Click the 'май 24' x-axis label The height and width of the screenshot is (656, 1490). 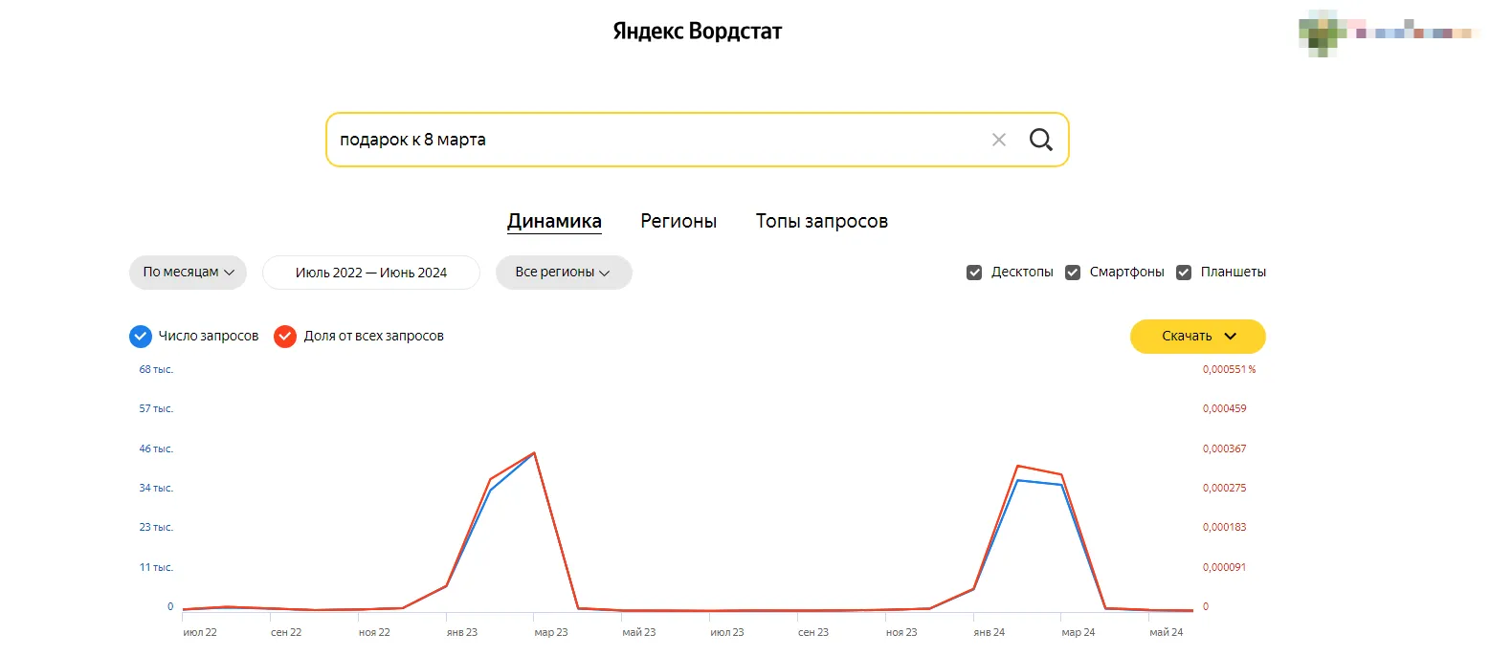click(1166, 632)
